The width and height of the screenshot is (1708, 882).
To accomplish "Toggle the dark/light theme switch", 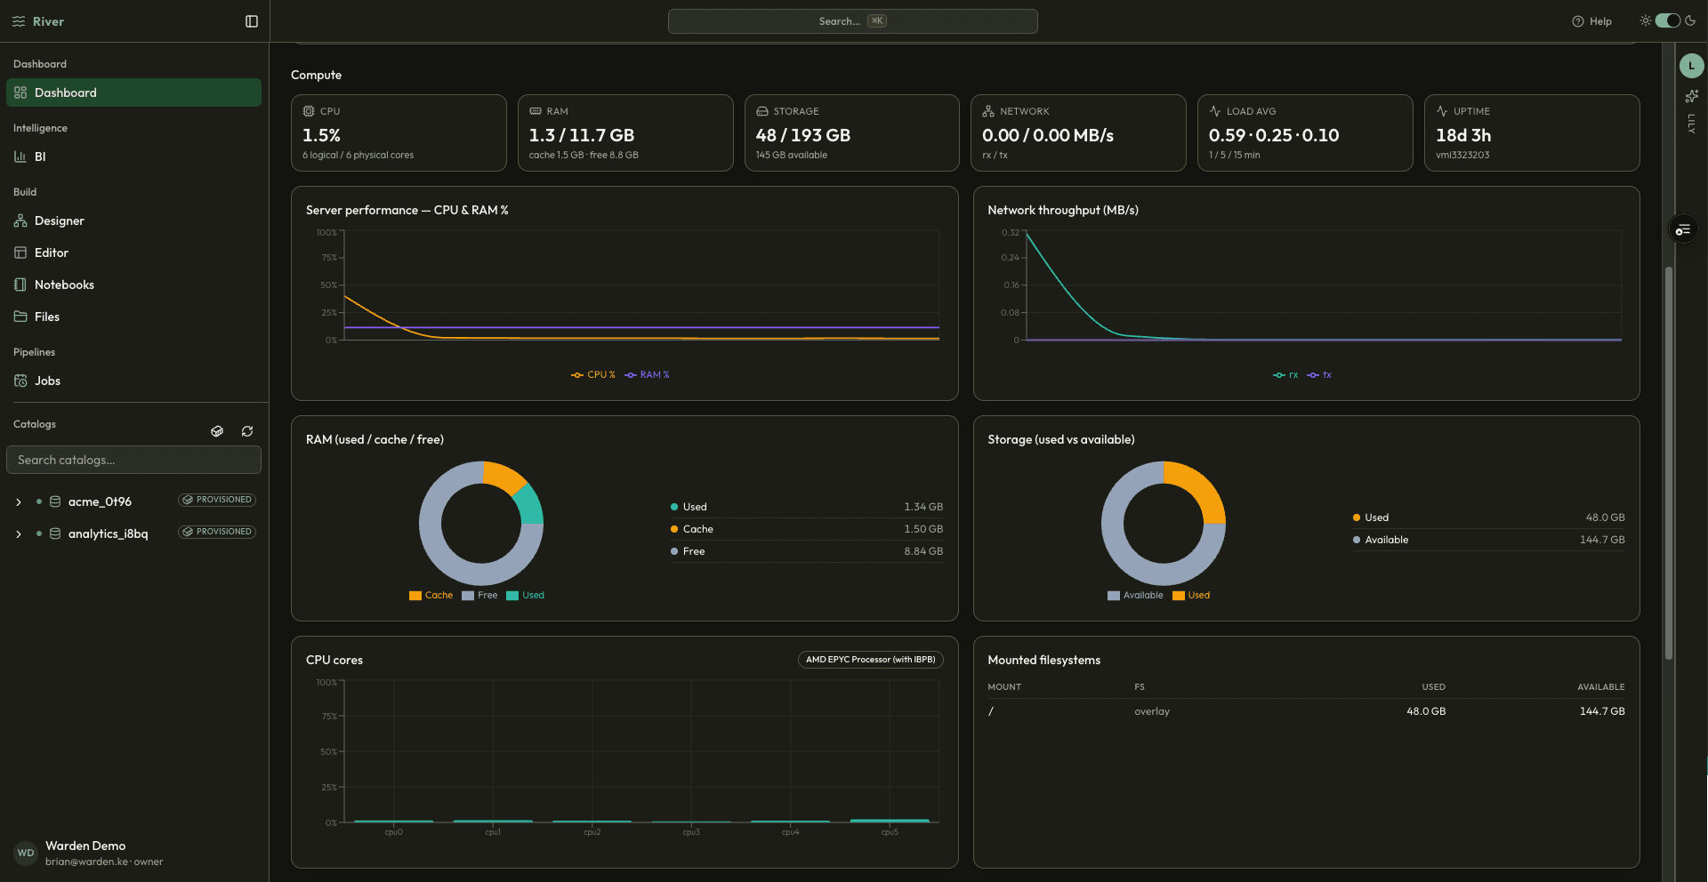I will [1668, 20].
